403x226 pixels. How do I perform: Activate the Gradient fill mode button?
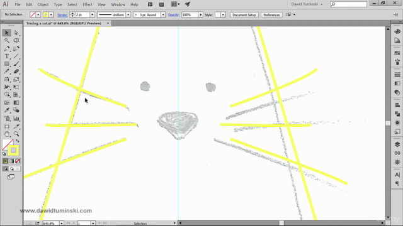11,161
